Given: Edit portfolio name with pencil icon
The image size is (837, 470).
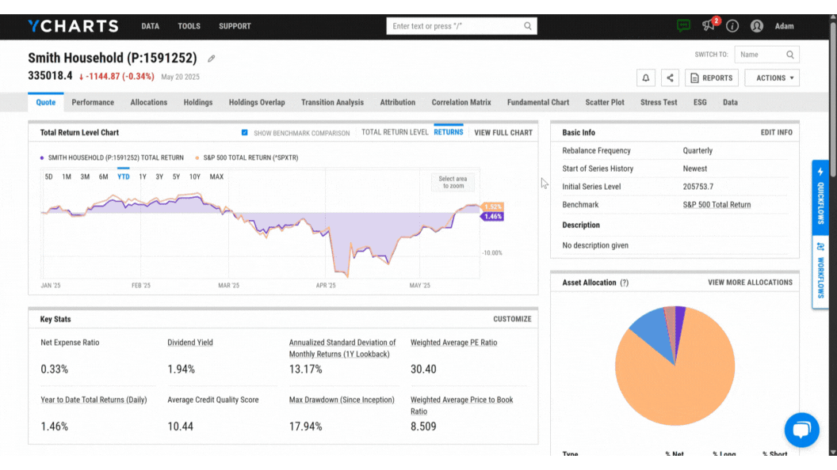Looking at the screenshot, I should [212, 59].
